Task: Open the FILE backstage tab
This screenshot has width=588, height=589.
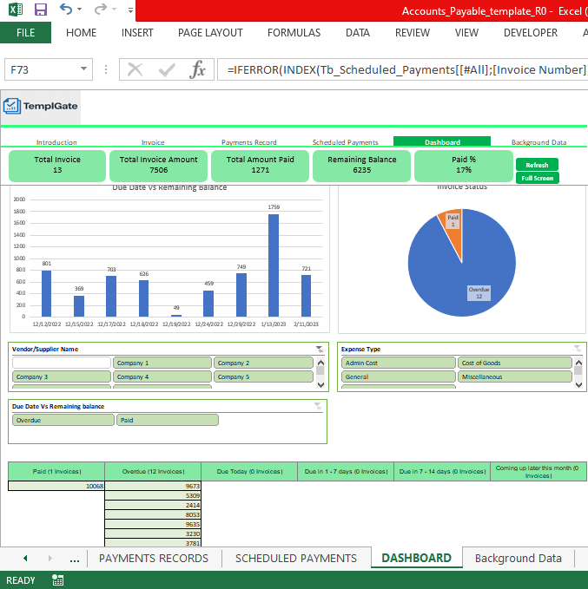Action: (x=25, y=33)
